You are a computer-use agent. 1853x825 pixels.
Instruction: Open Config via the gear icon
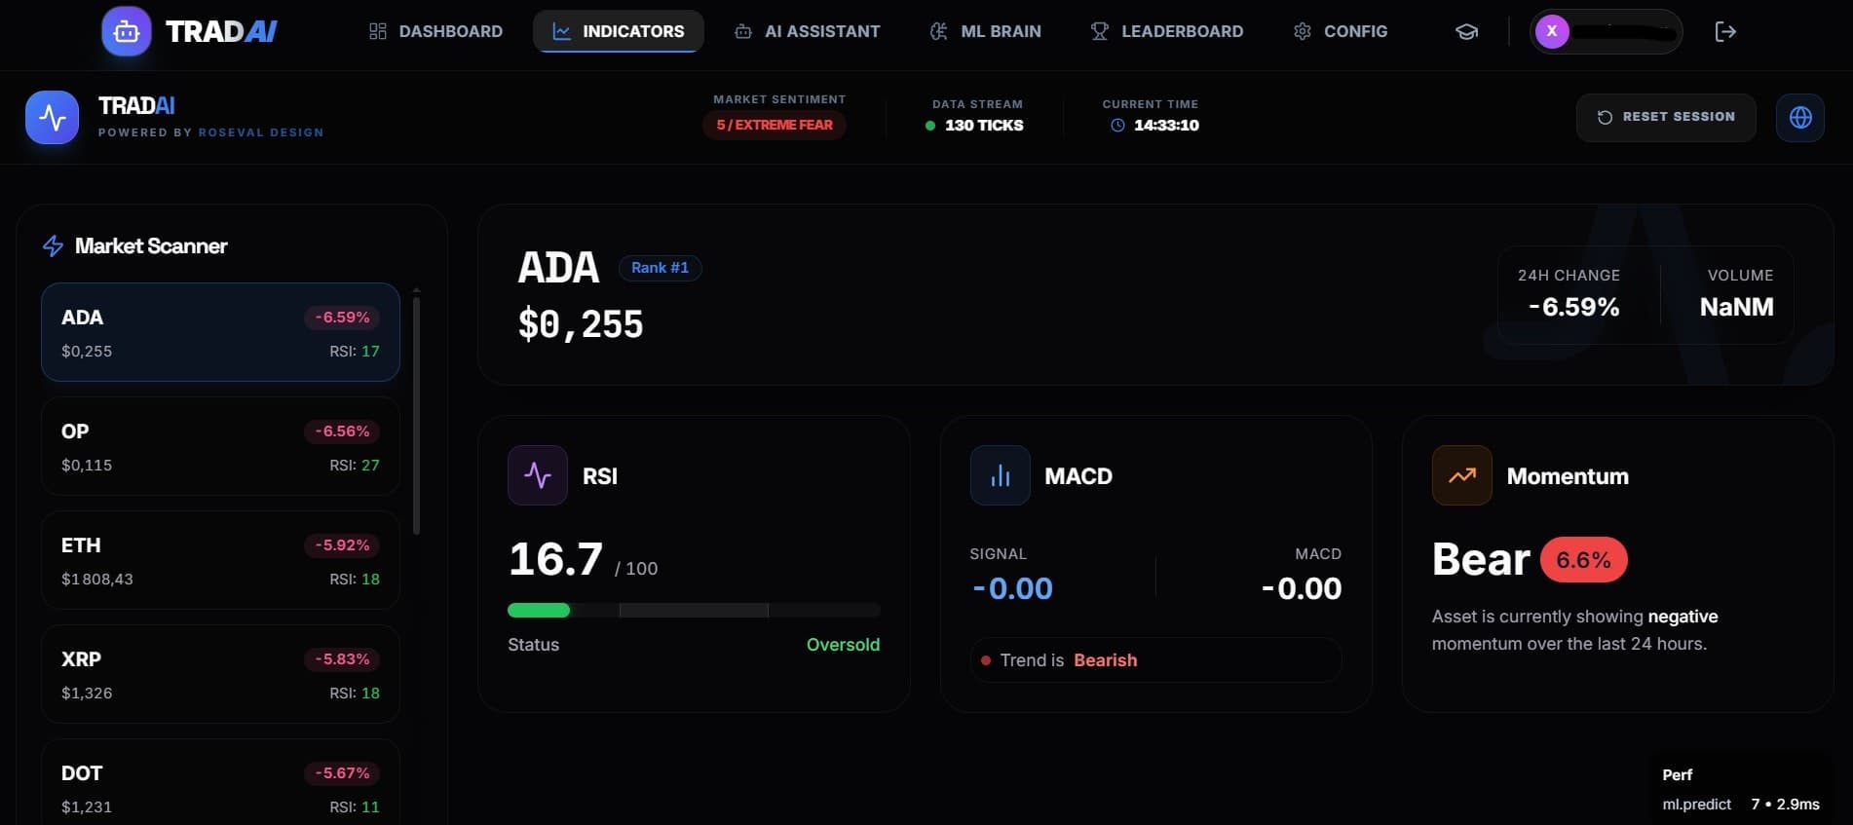coord(1302,30)
